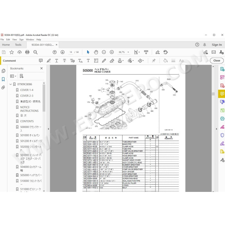Select the eraser tool
Viewport: 225px width, 225px height.
[x=112, y=61]
